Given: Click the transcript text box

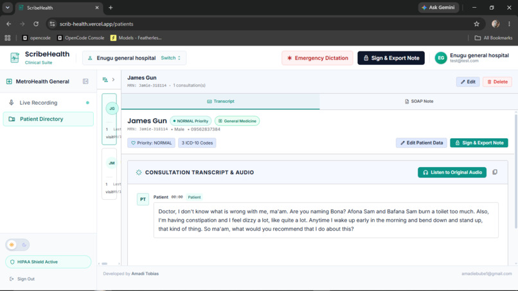Looking at the screenshot, I should click(x=326, y=220).
